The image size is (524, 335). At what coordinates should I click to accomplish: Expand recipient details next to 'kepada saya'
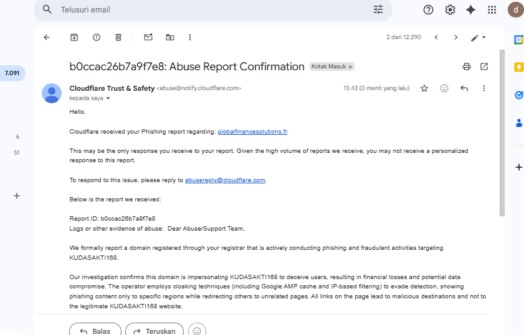pyautogui.click(x=108, y=98)
